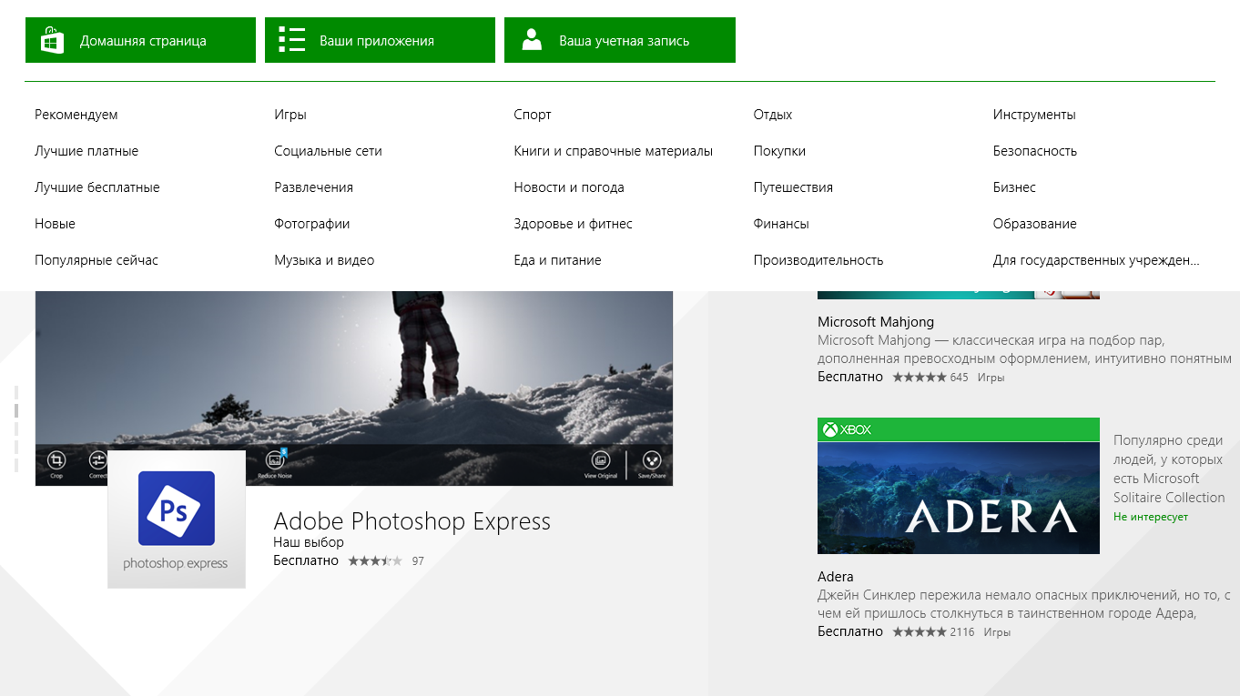Screen dimensions: 1240x696
Task: Click the Не интересует link
Action: (1151, 517)
